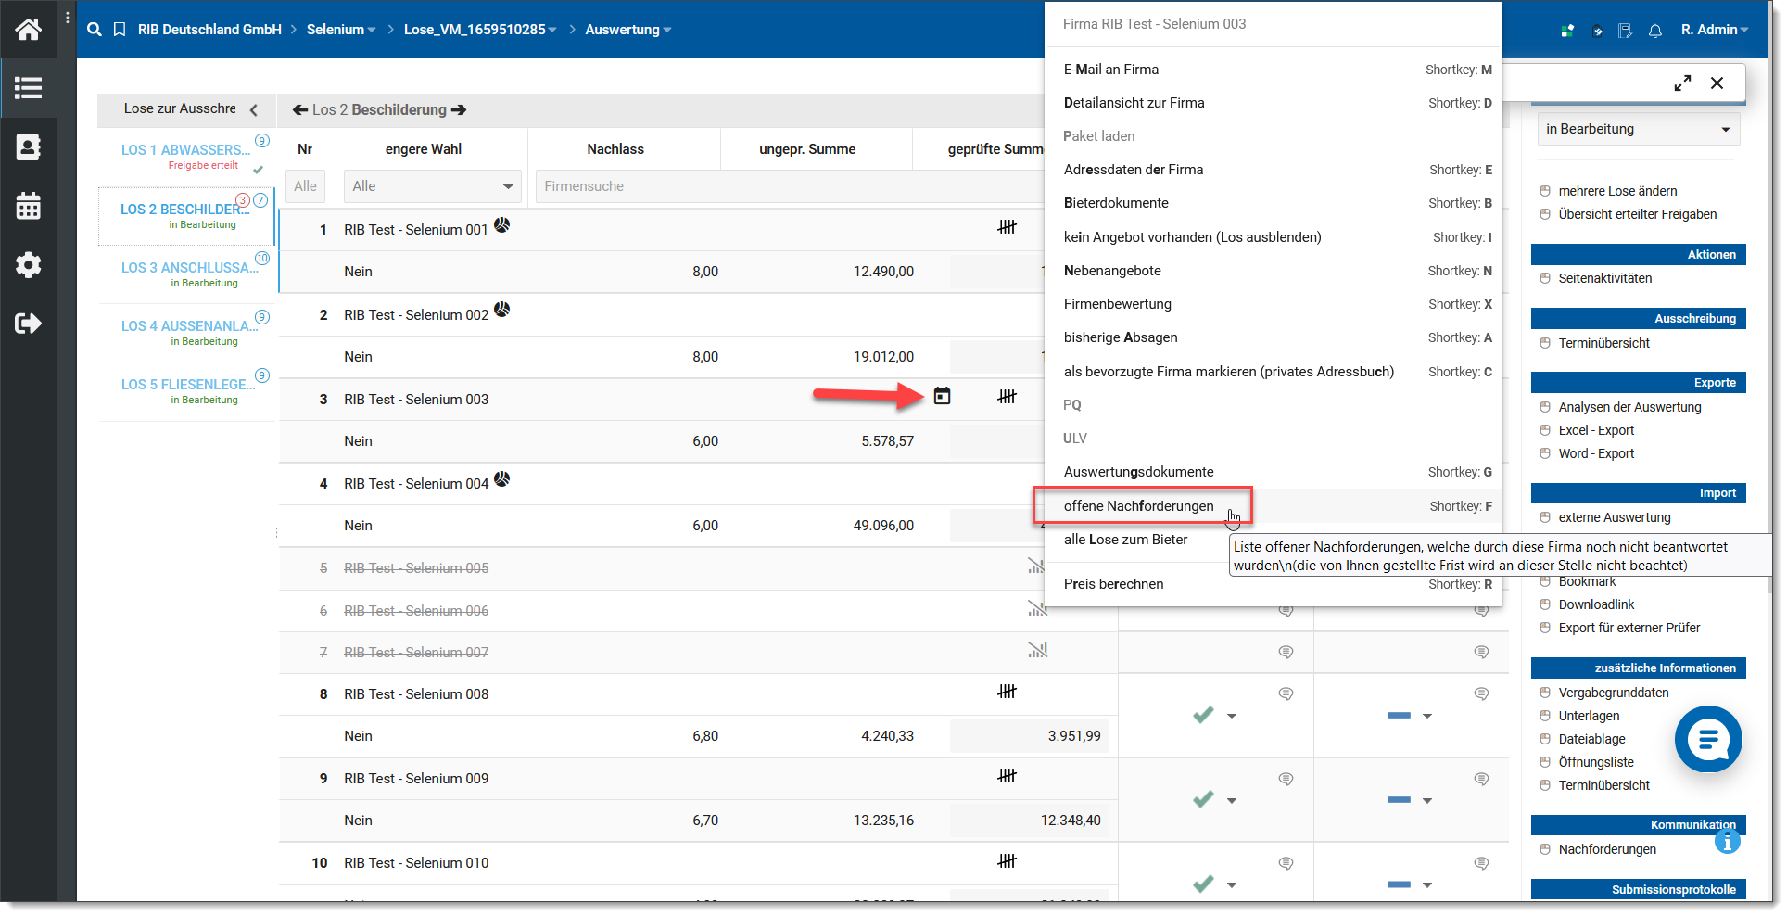1787x916 pixels.
Task: Click calendar icon in Selenium 003 row
Action: [x=942, y=396]
